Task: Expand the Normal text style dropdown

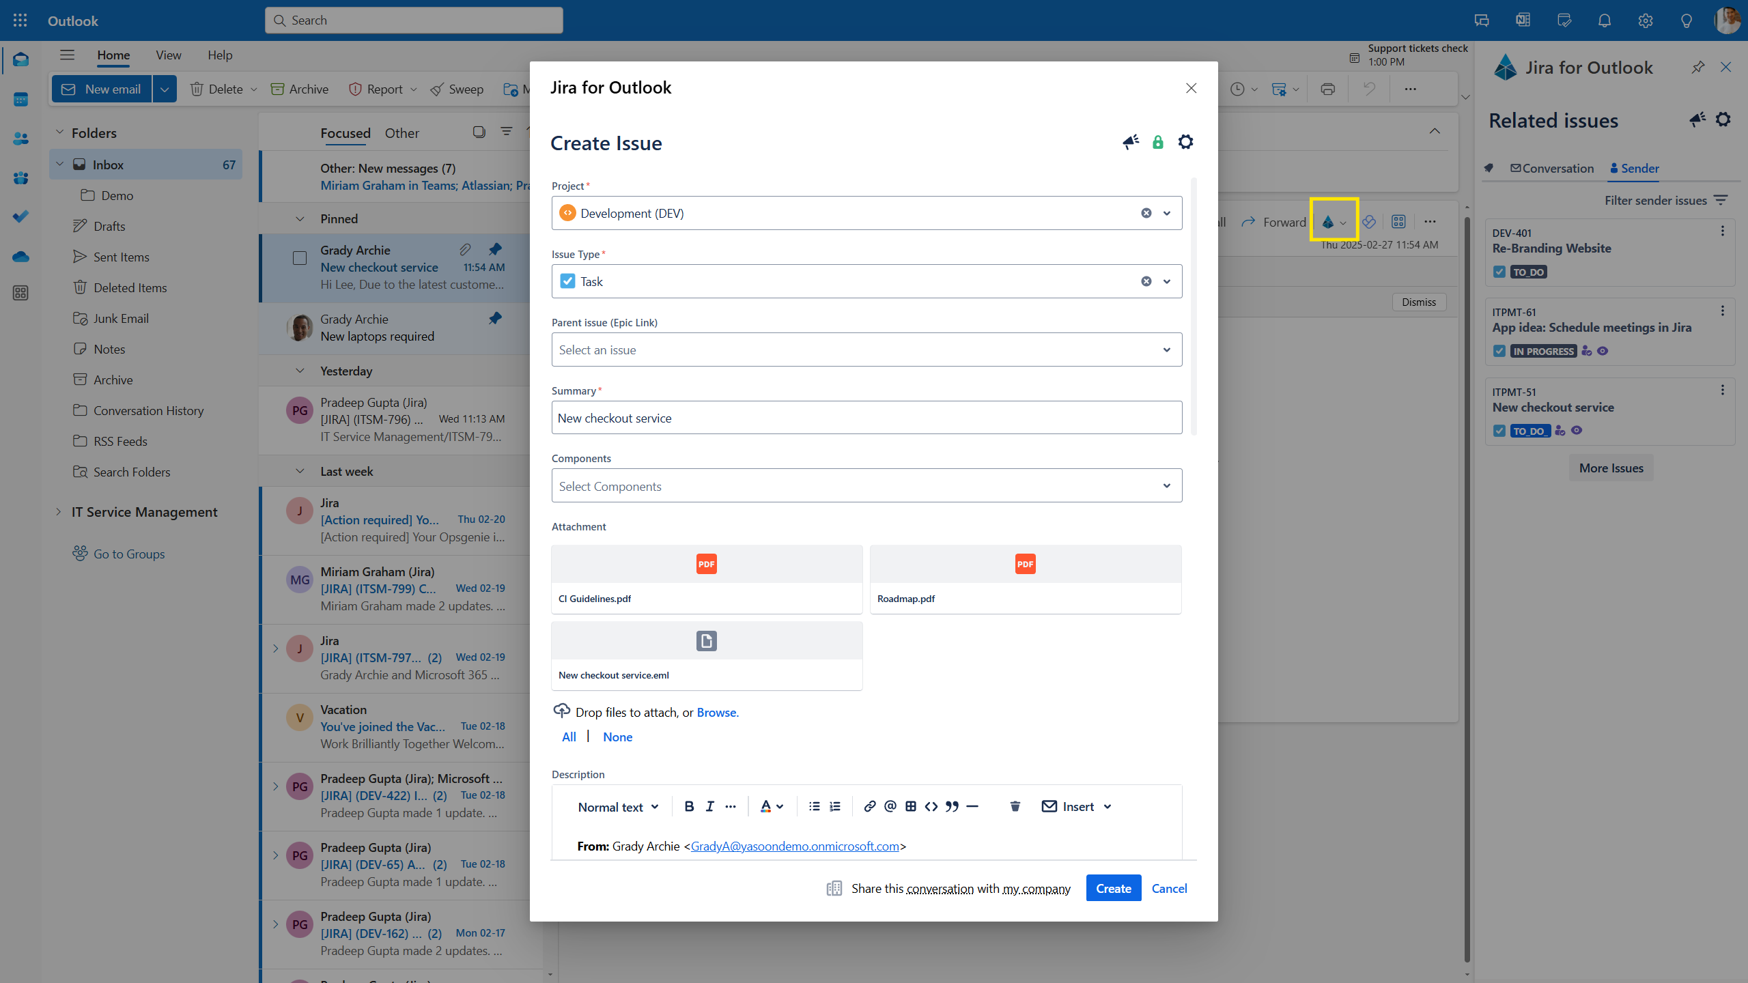Action: click(618, 806)
